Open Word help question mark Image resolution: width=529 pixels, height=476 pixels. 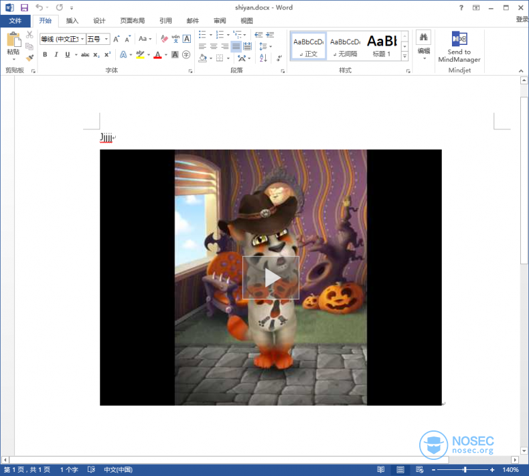461,8
